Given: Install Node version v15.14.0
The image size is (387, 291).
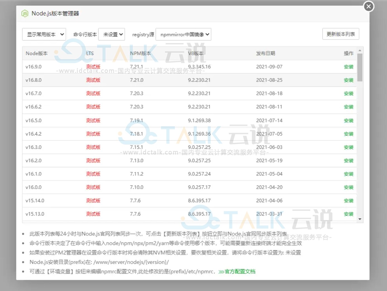Looking at the screenshot, I should pos(348,201).
